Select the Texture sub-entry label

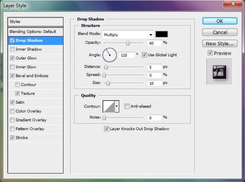28,93
